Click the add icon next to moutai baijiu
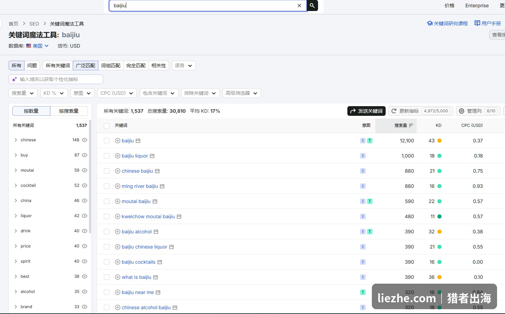Viewport: 505px width, 314px height. click(x=118, y=201)
